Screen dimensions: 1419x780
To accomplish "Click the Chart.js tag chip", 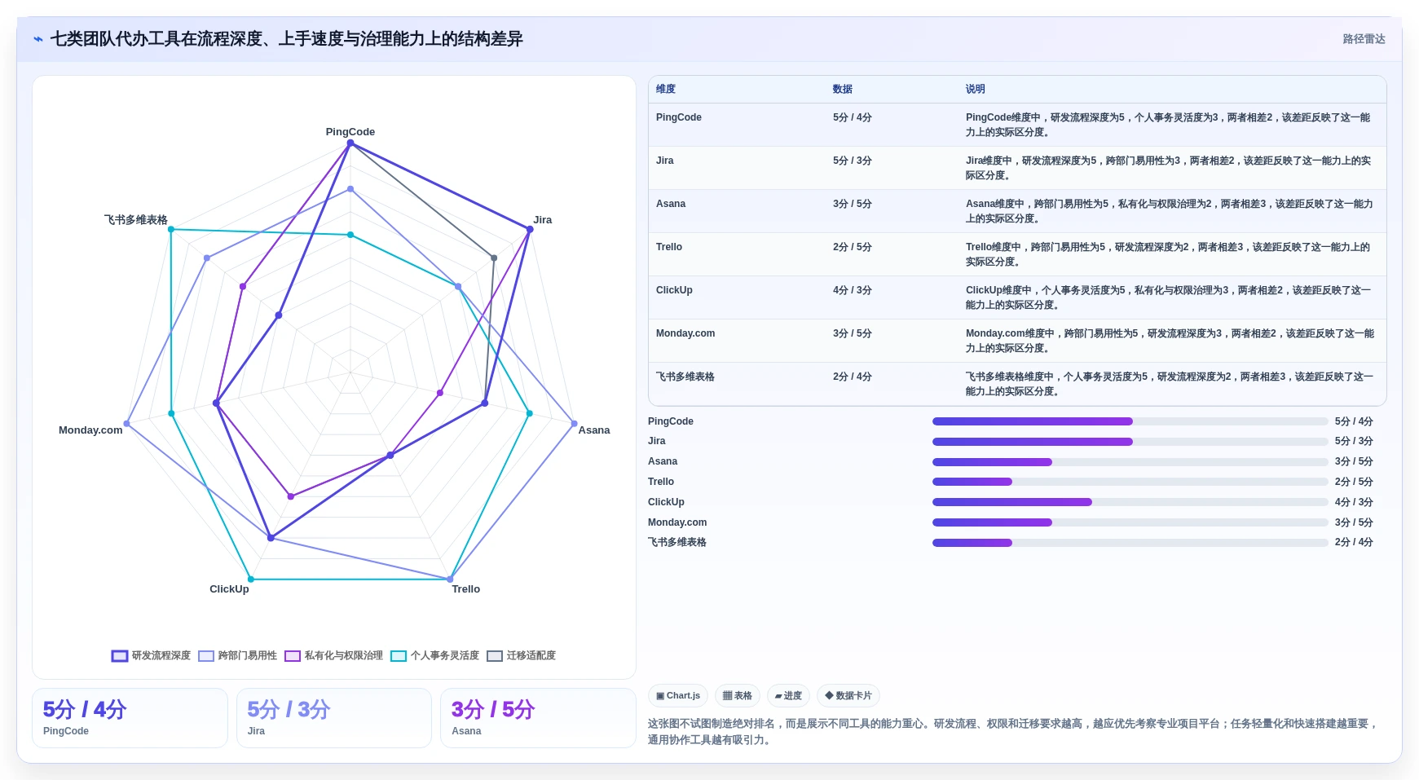I will point(678,695).
